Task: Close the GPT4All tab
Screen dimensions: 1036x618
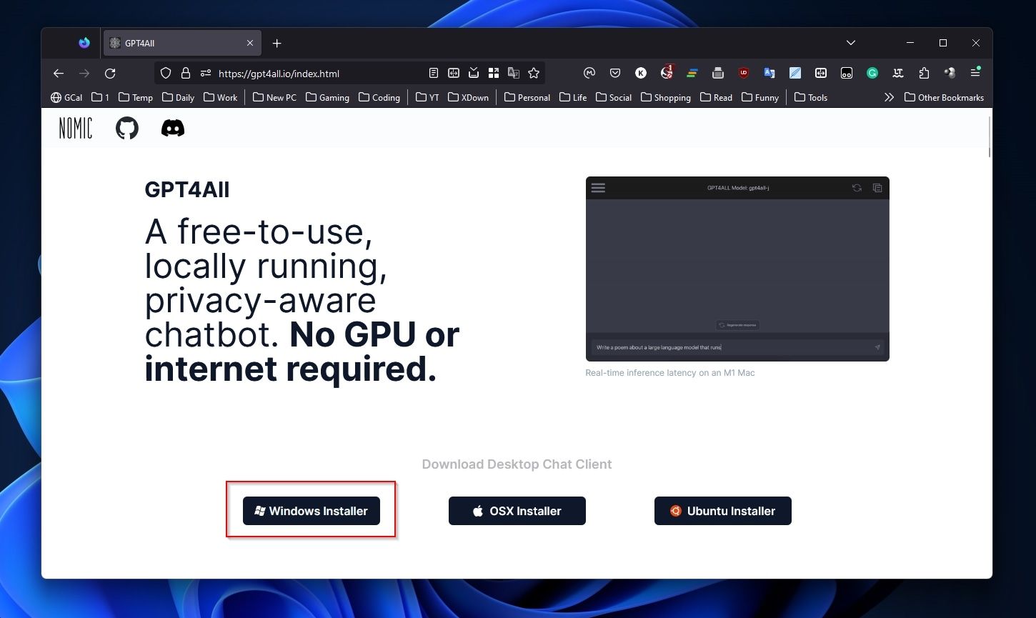Action: coord(250,43)
